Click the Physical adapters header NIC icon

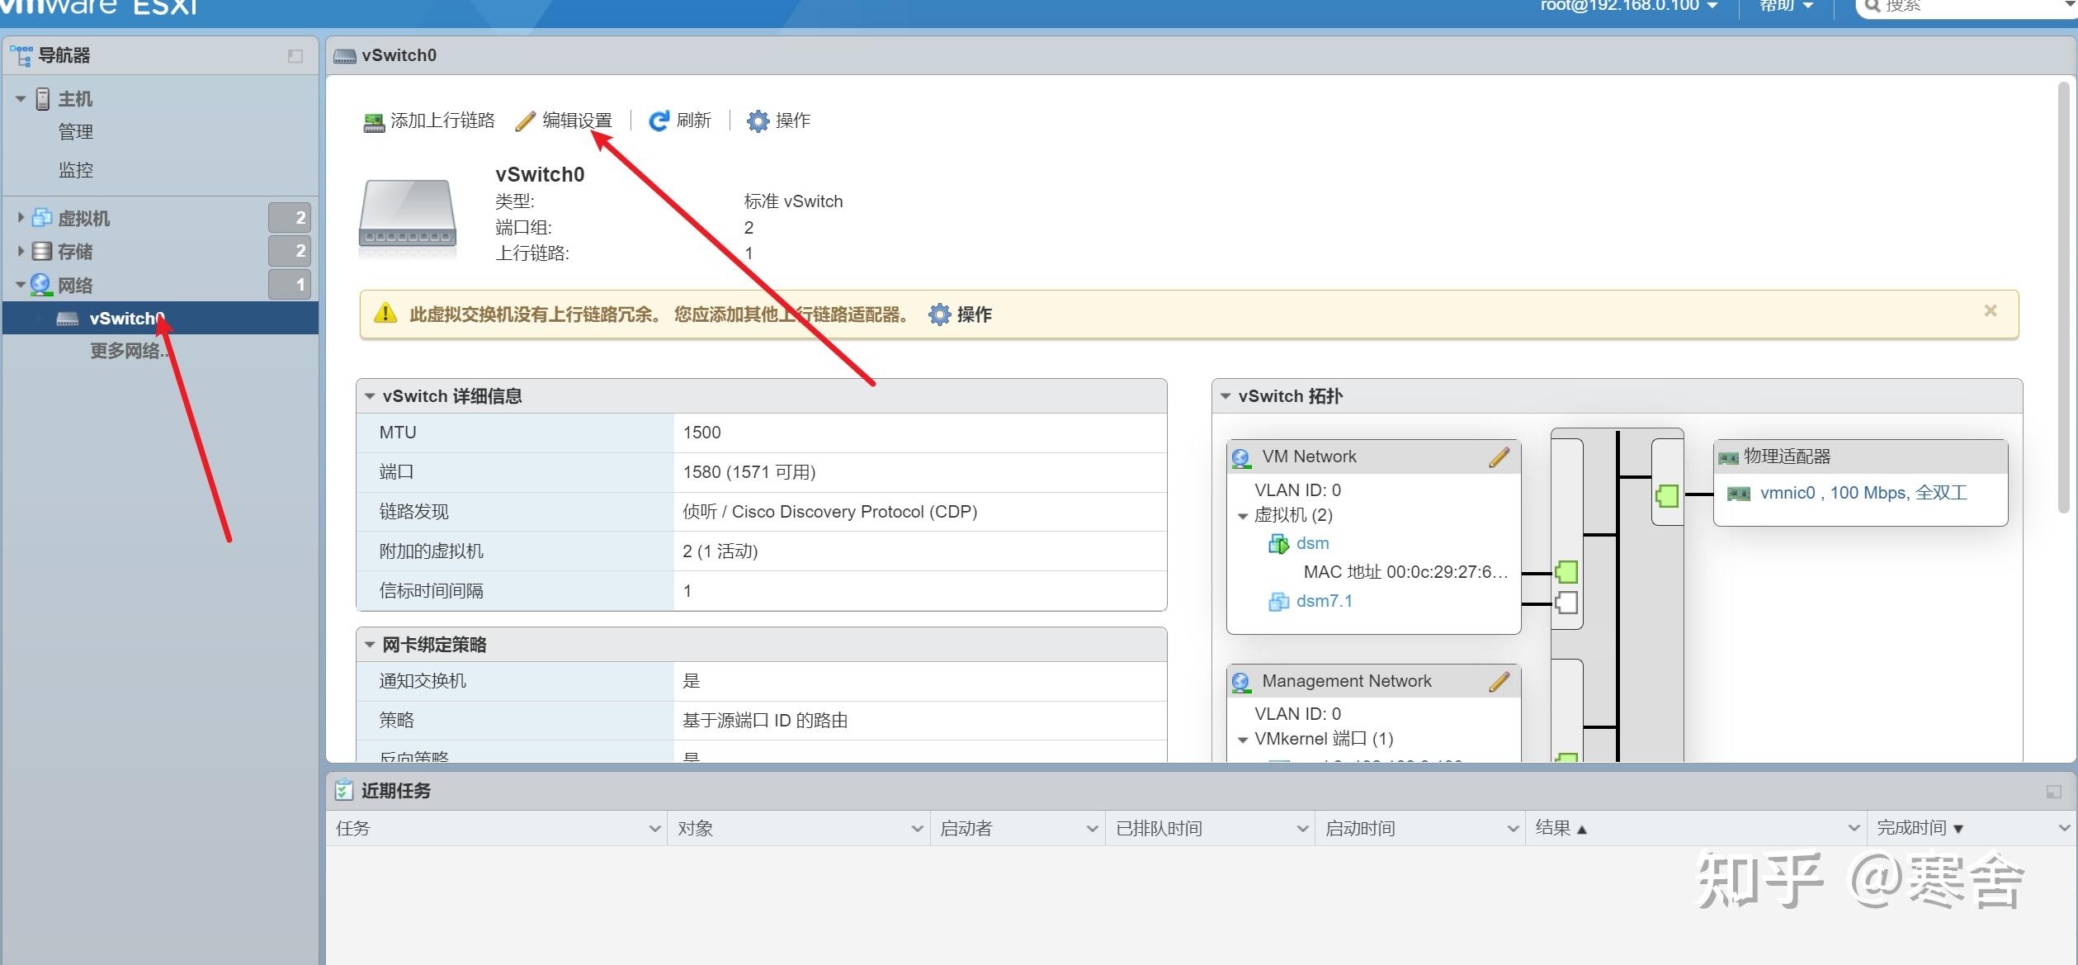[1728, 457]
